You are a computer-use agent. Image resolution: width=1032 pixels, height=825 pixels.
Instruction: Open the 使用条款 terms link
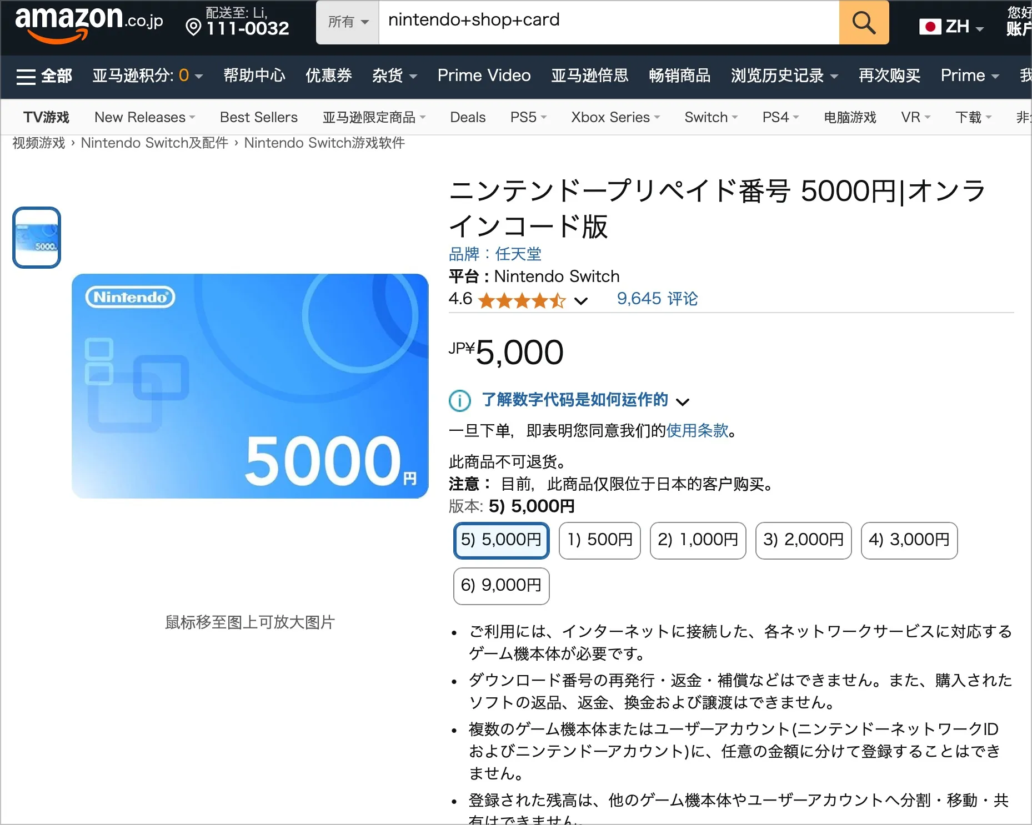click(x=697, y=430)
